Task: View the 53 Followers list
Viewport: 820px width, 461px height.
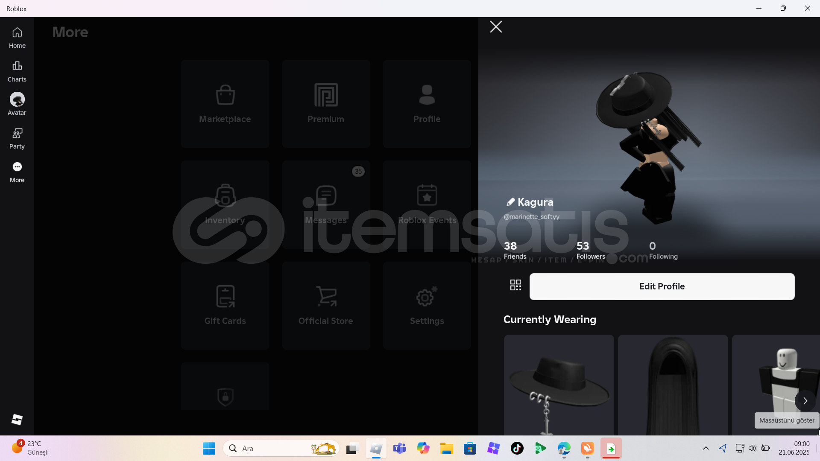Action: tap(591, 250)
